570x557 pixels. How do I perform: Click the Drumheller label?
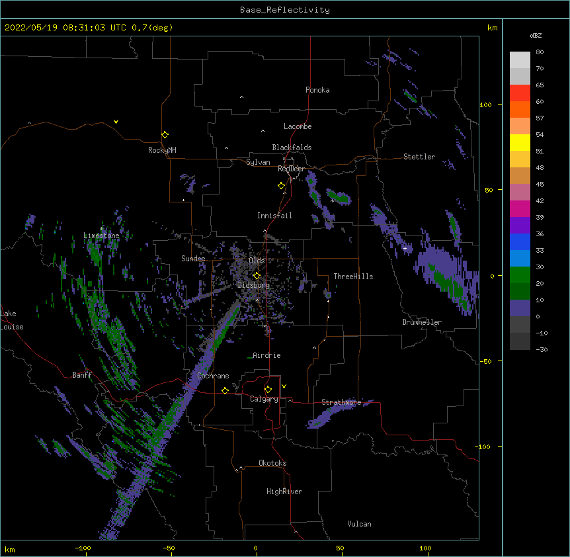click(422, 322)
